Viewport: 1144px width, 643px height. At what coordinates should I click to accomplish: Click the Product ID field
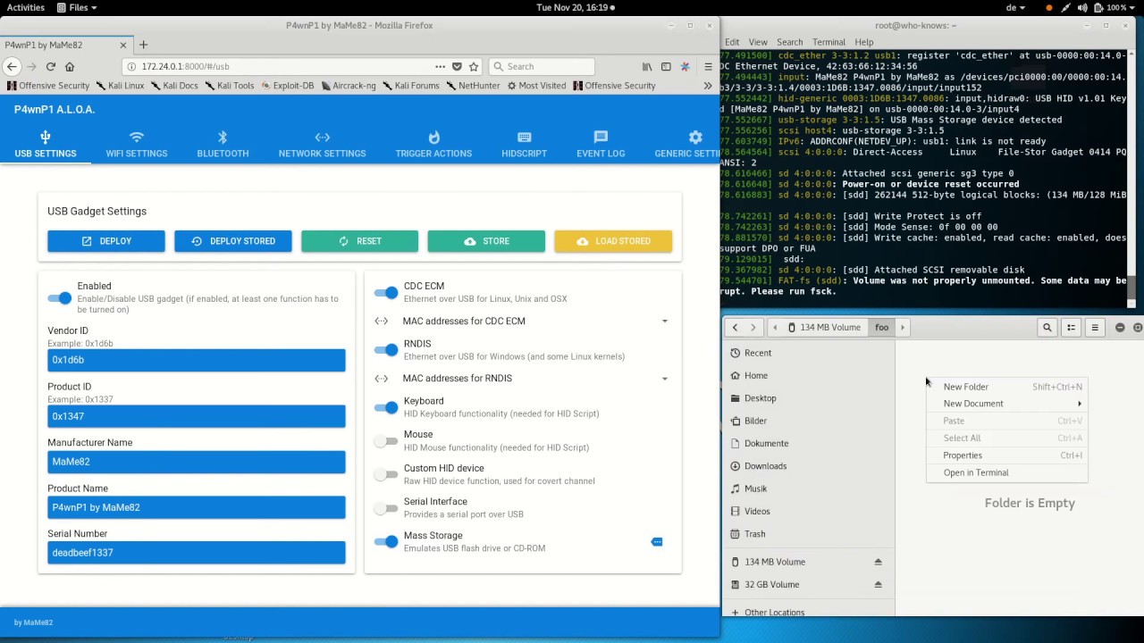[x=197, y=416]
